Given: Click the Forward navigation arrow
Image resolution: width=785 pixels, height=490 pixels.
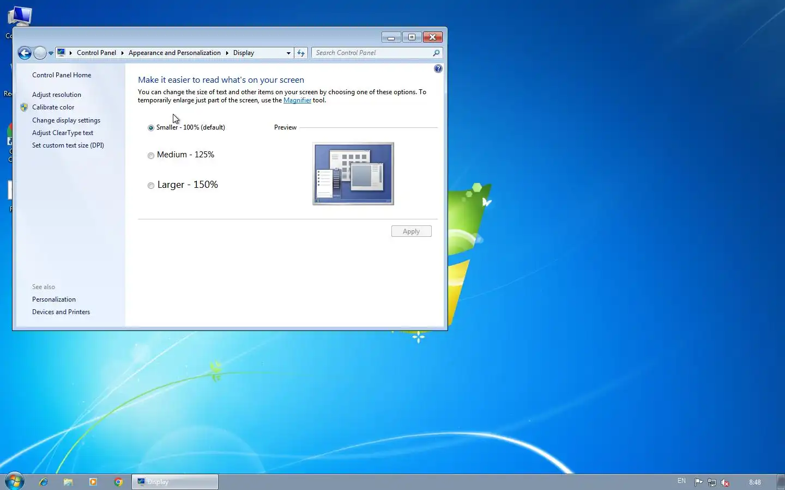Looking at the screenshot, I should (x=40, y=53).
